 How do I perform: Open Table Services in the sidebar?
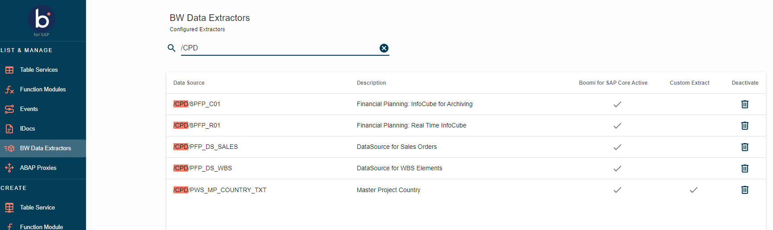click(39, 70)
